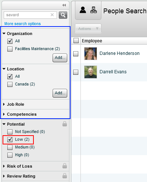
Task: Click the Review Rating lock icon
Action: click(x=65, y=176)
